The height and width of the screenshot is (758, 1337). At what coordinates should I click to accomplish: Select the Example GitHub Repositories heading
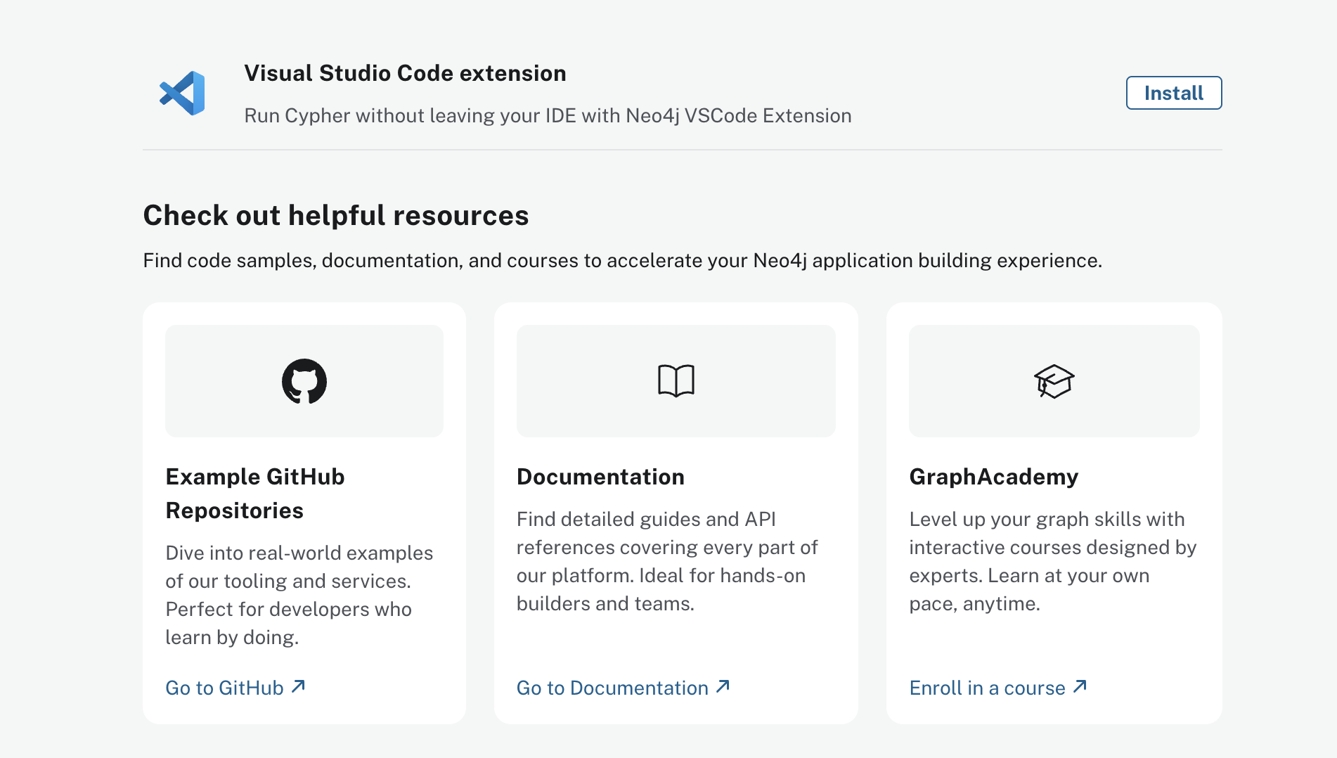[255, 494]
